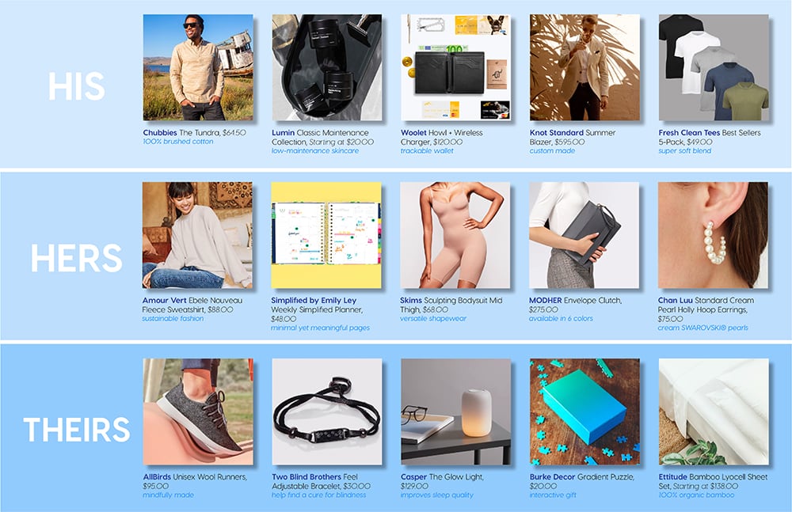Open the Knot Standard Summer Blazer photo

point(584,67)
